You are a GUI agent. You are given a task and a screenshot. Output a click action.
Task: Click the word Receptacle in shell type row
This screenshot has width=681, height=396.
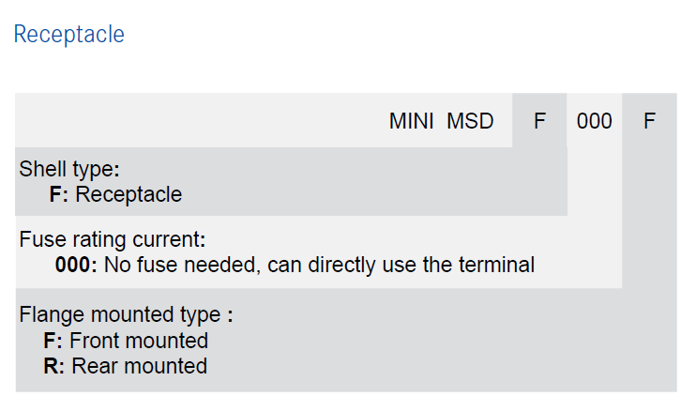129,194
